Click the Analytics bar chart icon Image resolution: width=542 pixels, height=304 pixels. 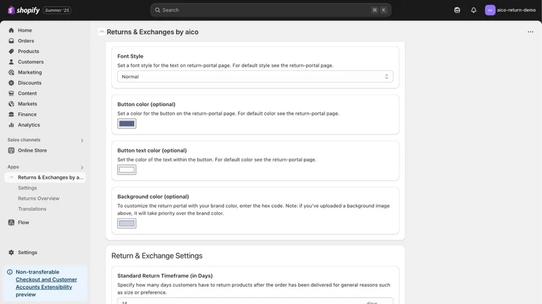[11, 125]
